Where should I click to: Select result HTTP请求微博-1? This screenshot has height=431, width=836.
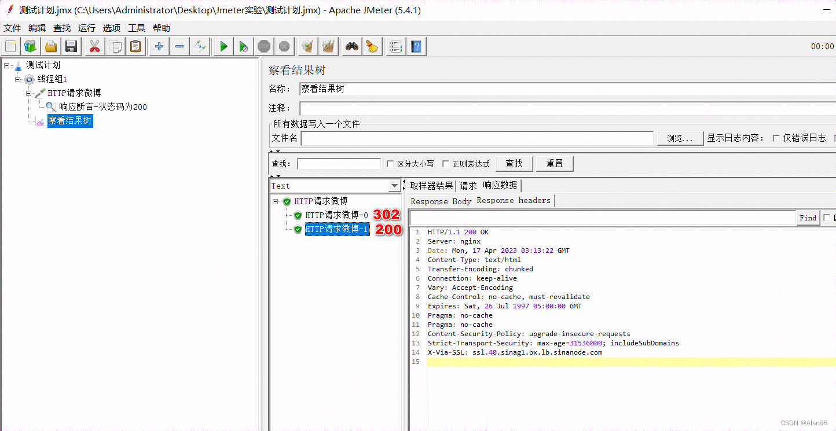pyautogui.click(x=337, y=229)
